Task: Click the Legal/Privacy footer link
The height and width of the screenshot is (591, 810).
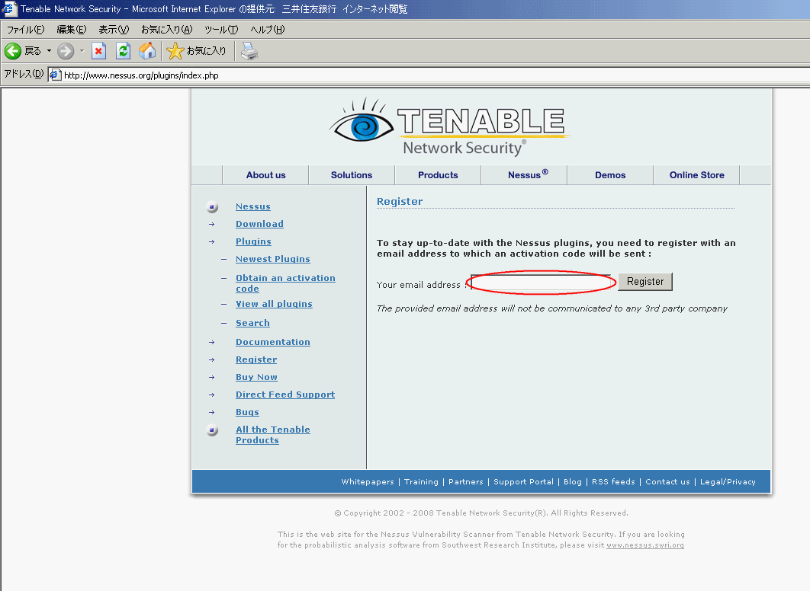Action: point(728,481)
